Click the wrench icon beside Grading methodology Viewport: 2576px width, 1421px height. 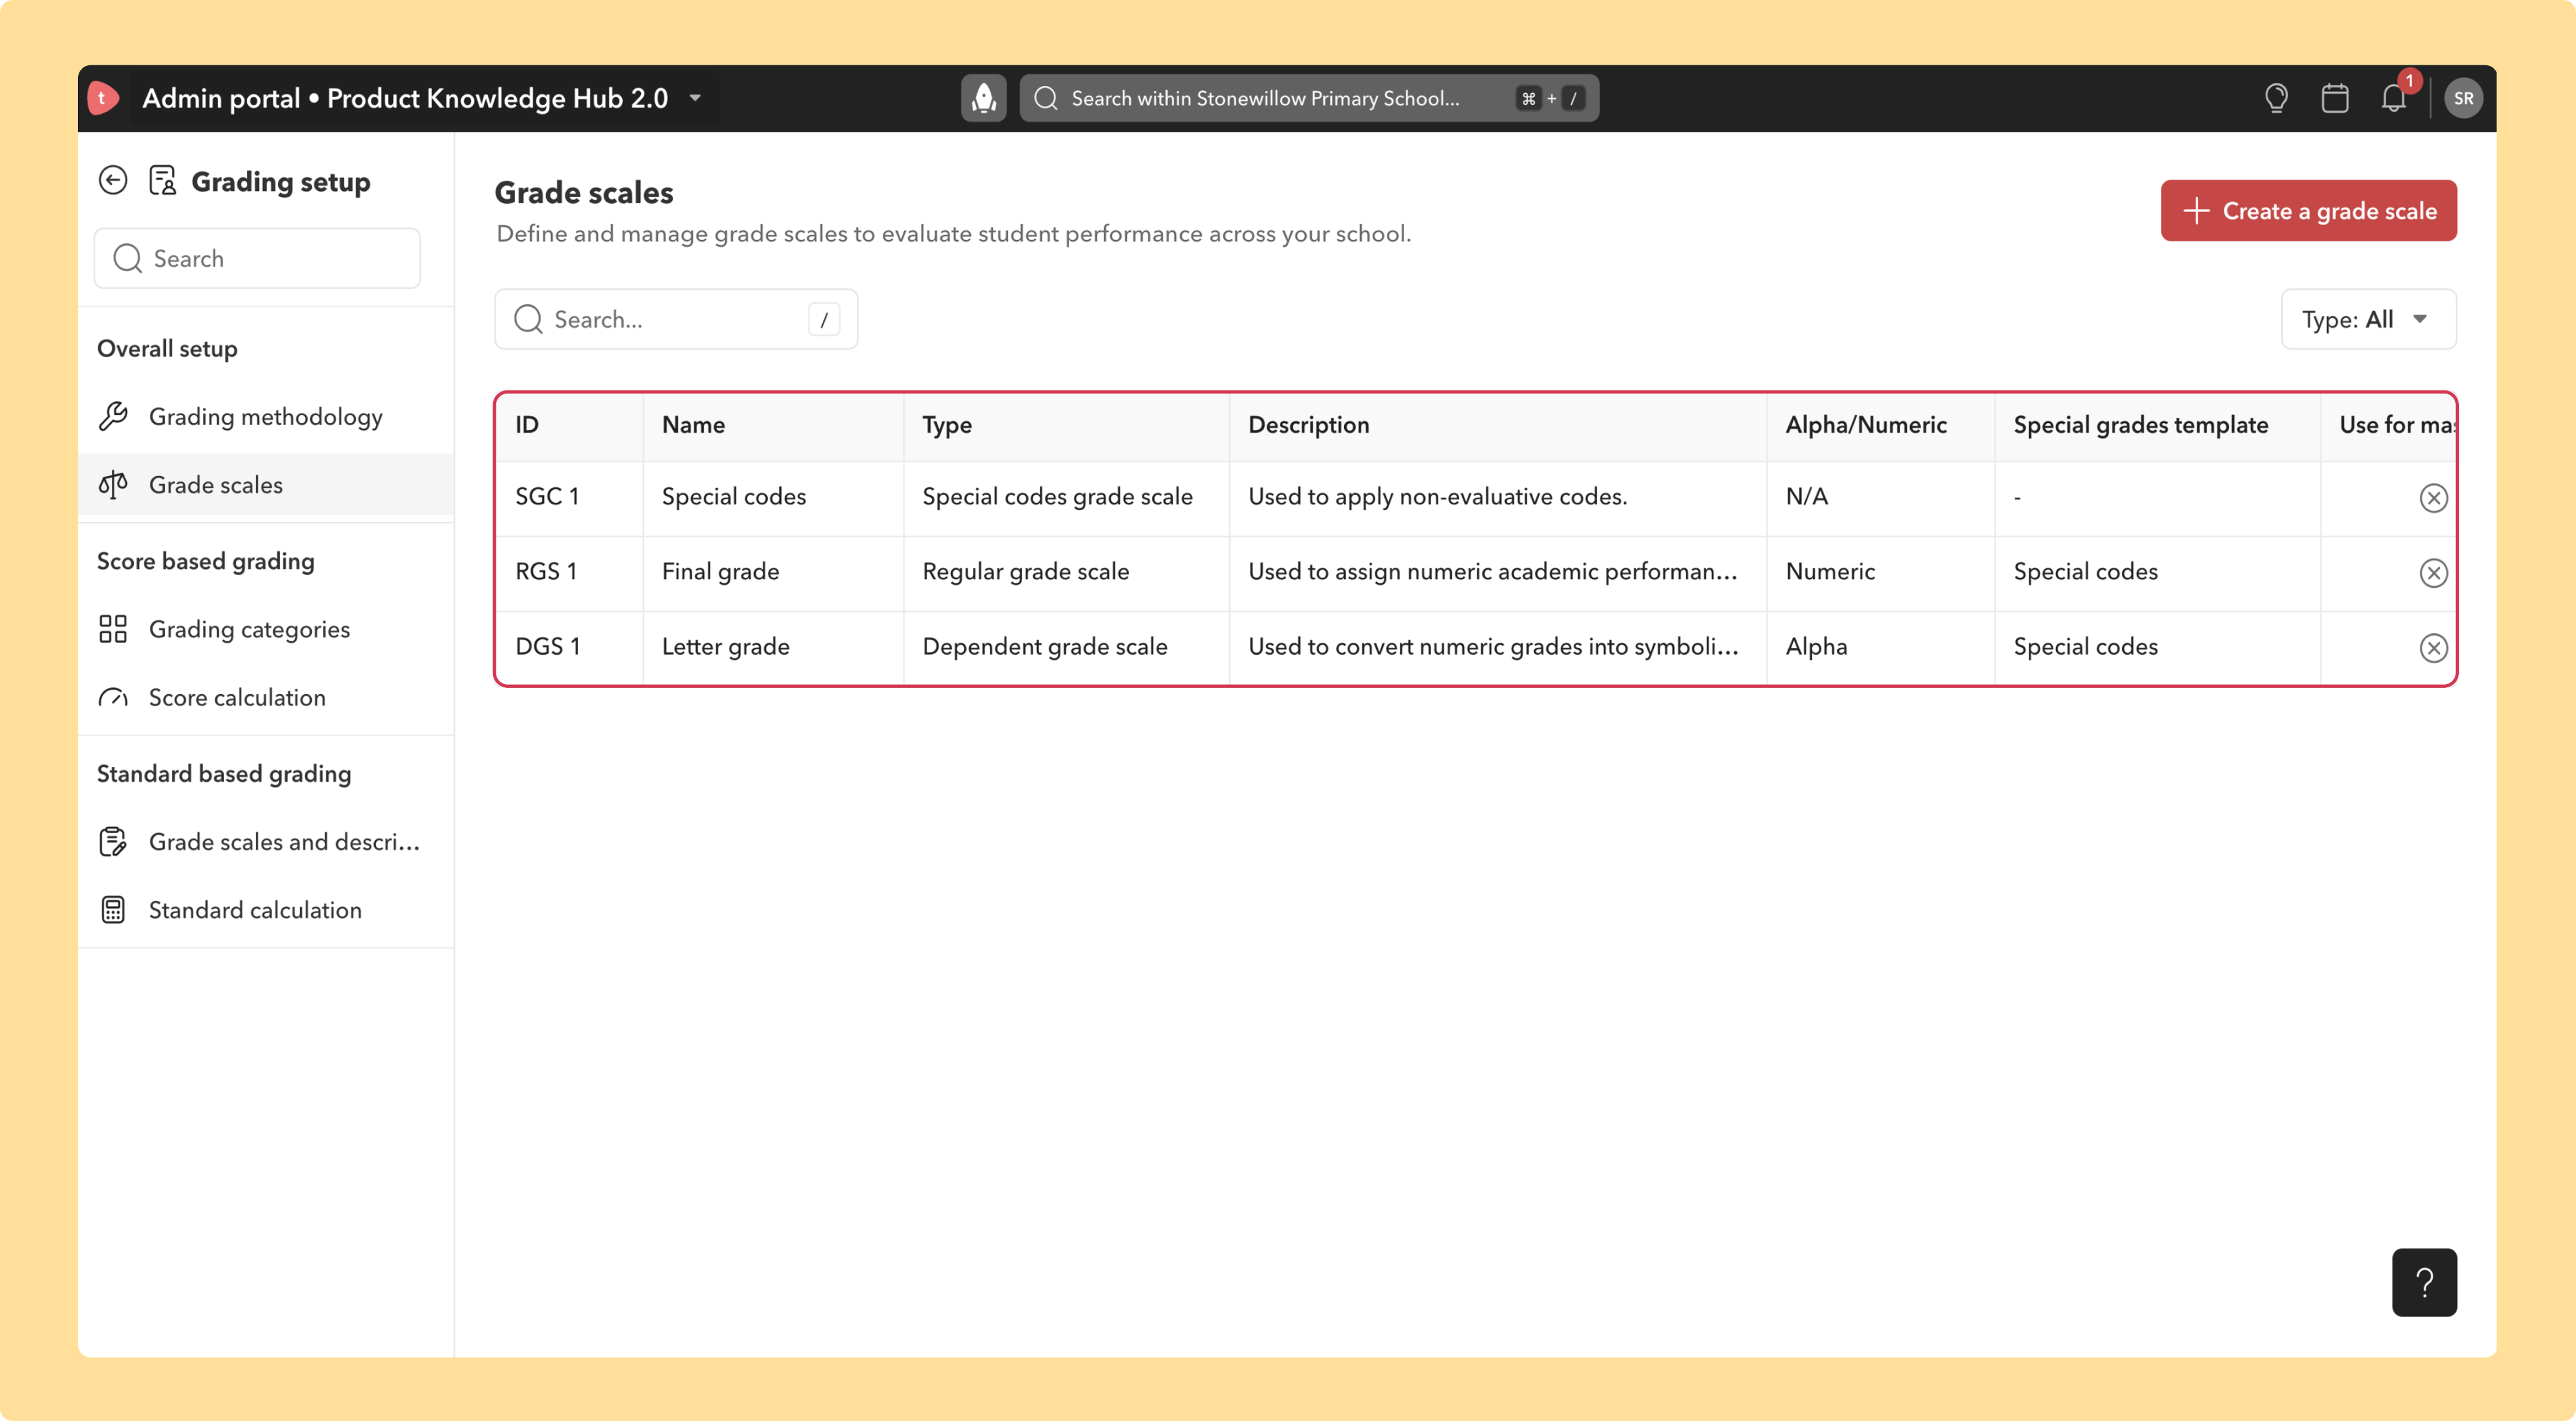click(113, 416)
